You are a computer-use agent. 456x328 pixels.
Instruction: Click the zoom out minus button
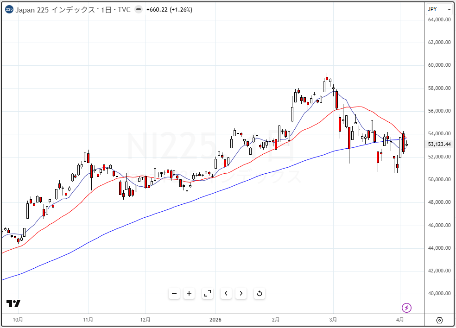[x=174, y=293]
